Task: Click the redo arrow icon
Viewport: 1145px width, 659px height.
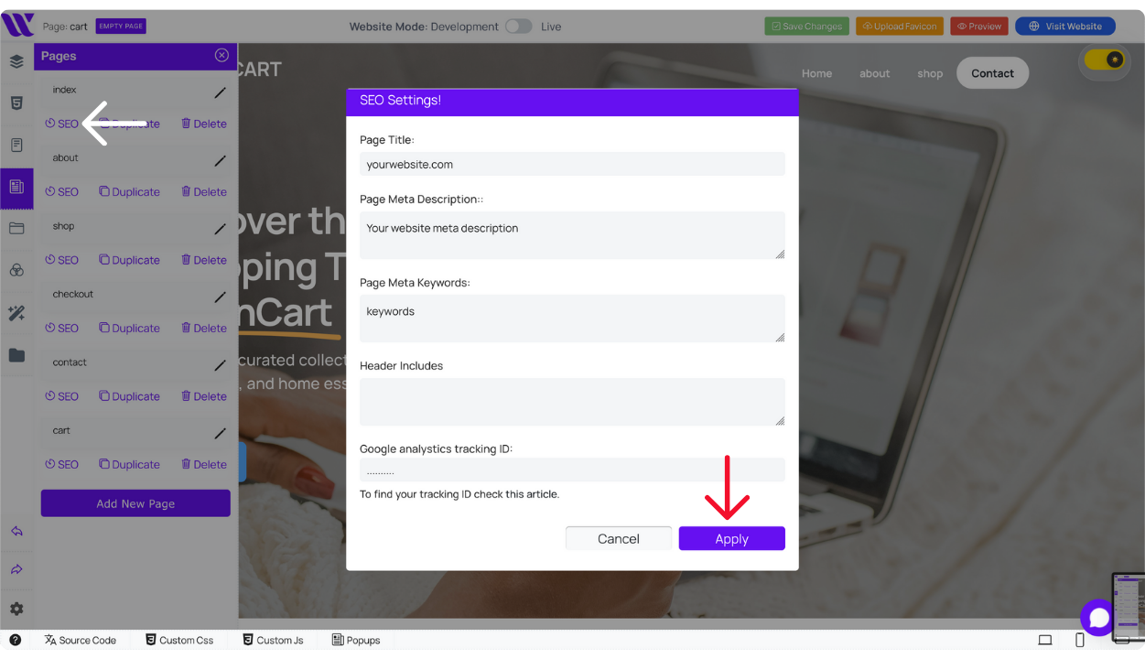Action: tap(16, 569)
